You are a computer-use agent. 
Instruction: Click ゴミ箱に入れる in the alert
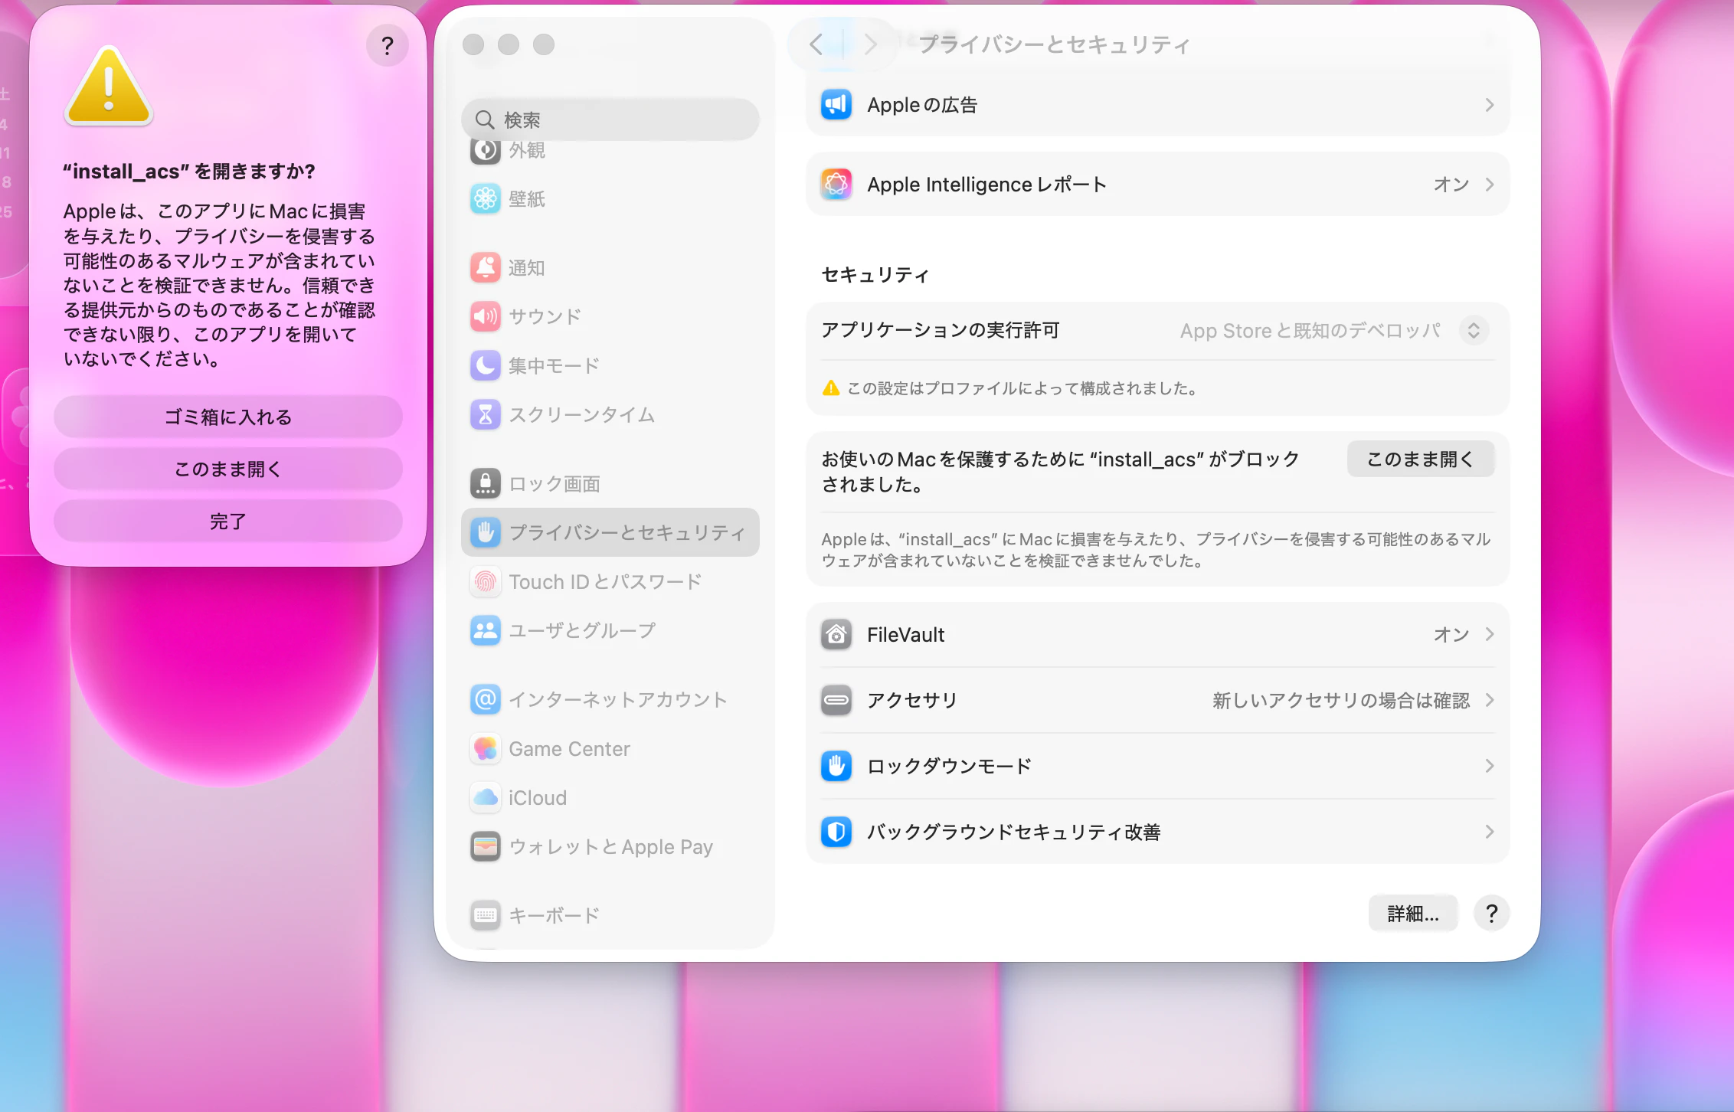pyautogui.click(x=228, y=417)
